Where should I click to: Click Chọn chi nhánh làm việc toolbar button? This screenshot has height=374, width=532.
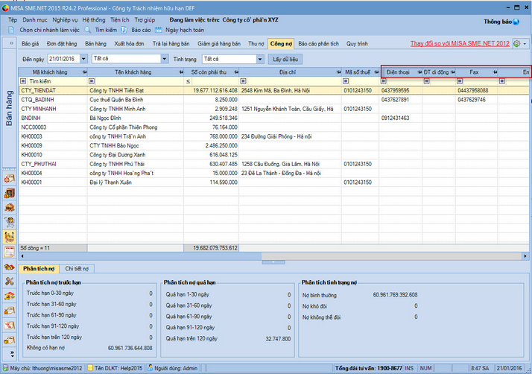[49, 30]
